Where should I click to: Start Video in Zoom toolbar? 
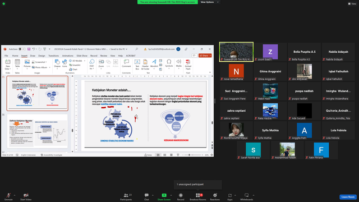click(x=26, y=196)
